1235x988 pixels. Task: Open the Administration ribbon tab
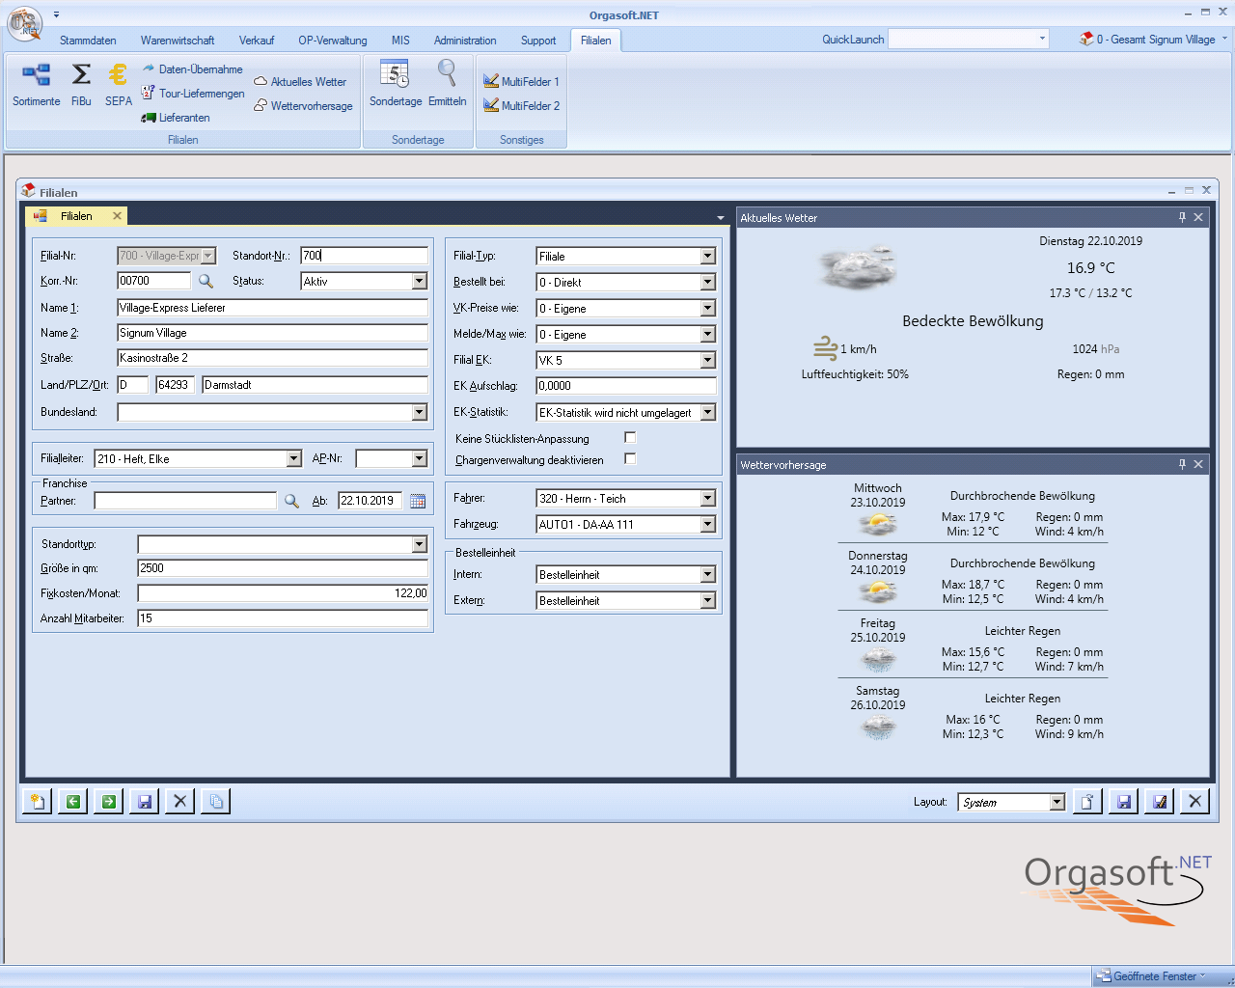(465, 41)
